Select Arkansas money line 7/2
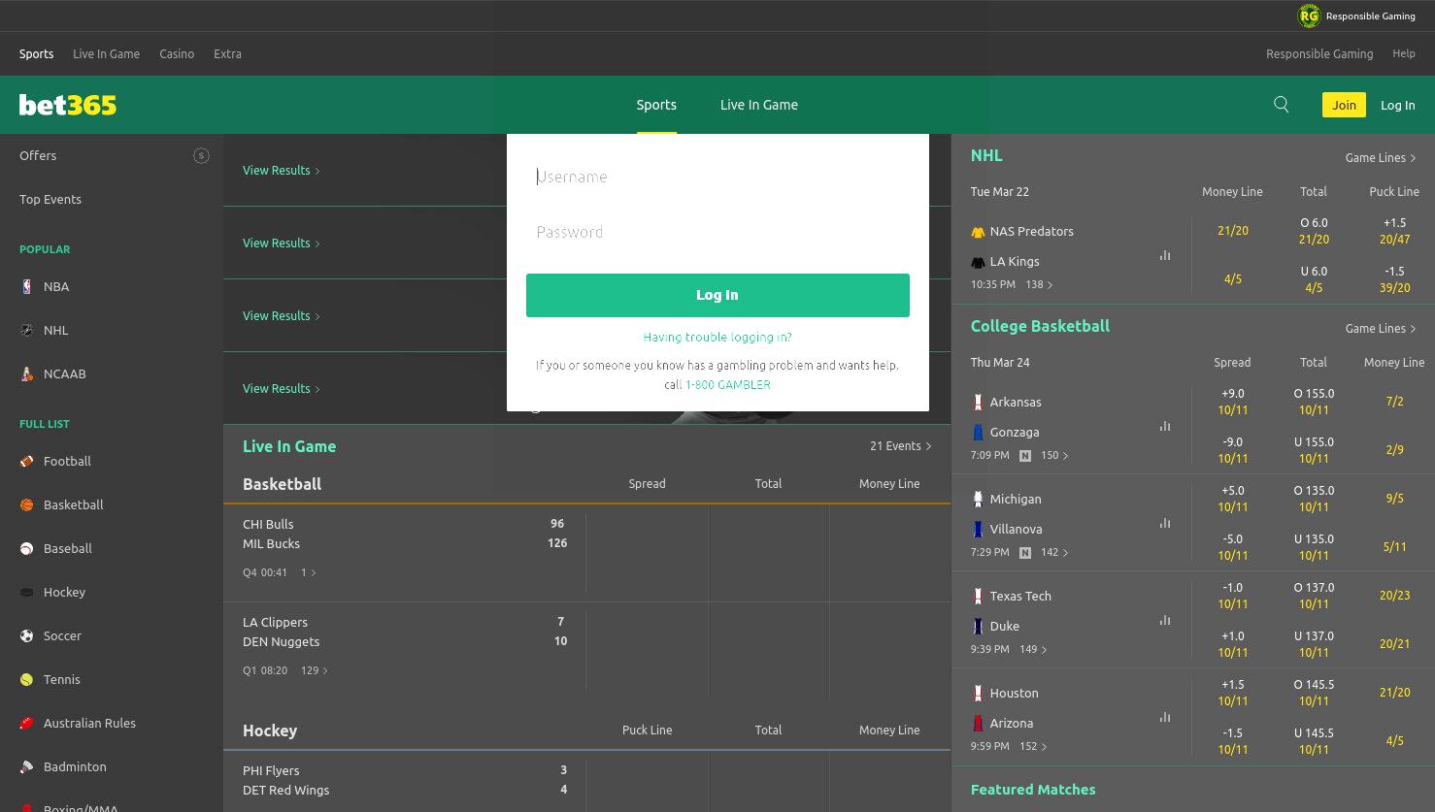Viewport: 1435px width, 812px height. [1394, 401]
